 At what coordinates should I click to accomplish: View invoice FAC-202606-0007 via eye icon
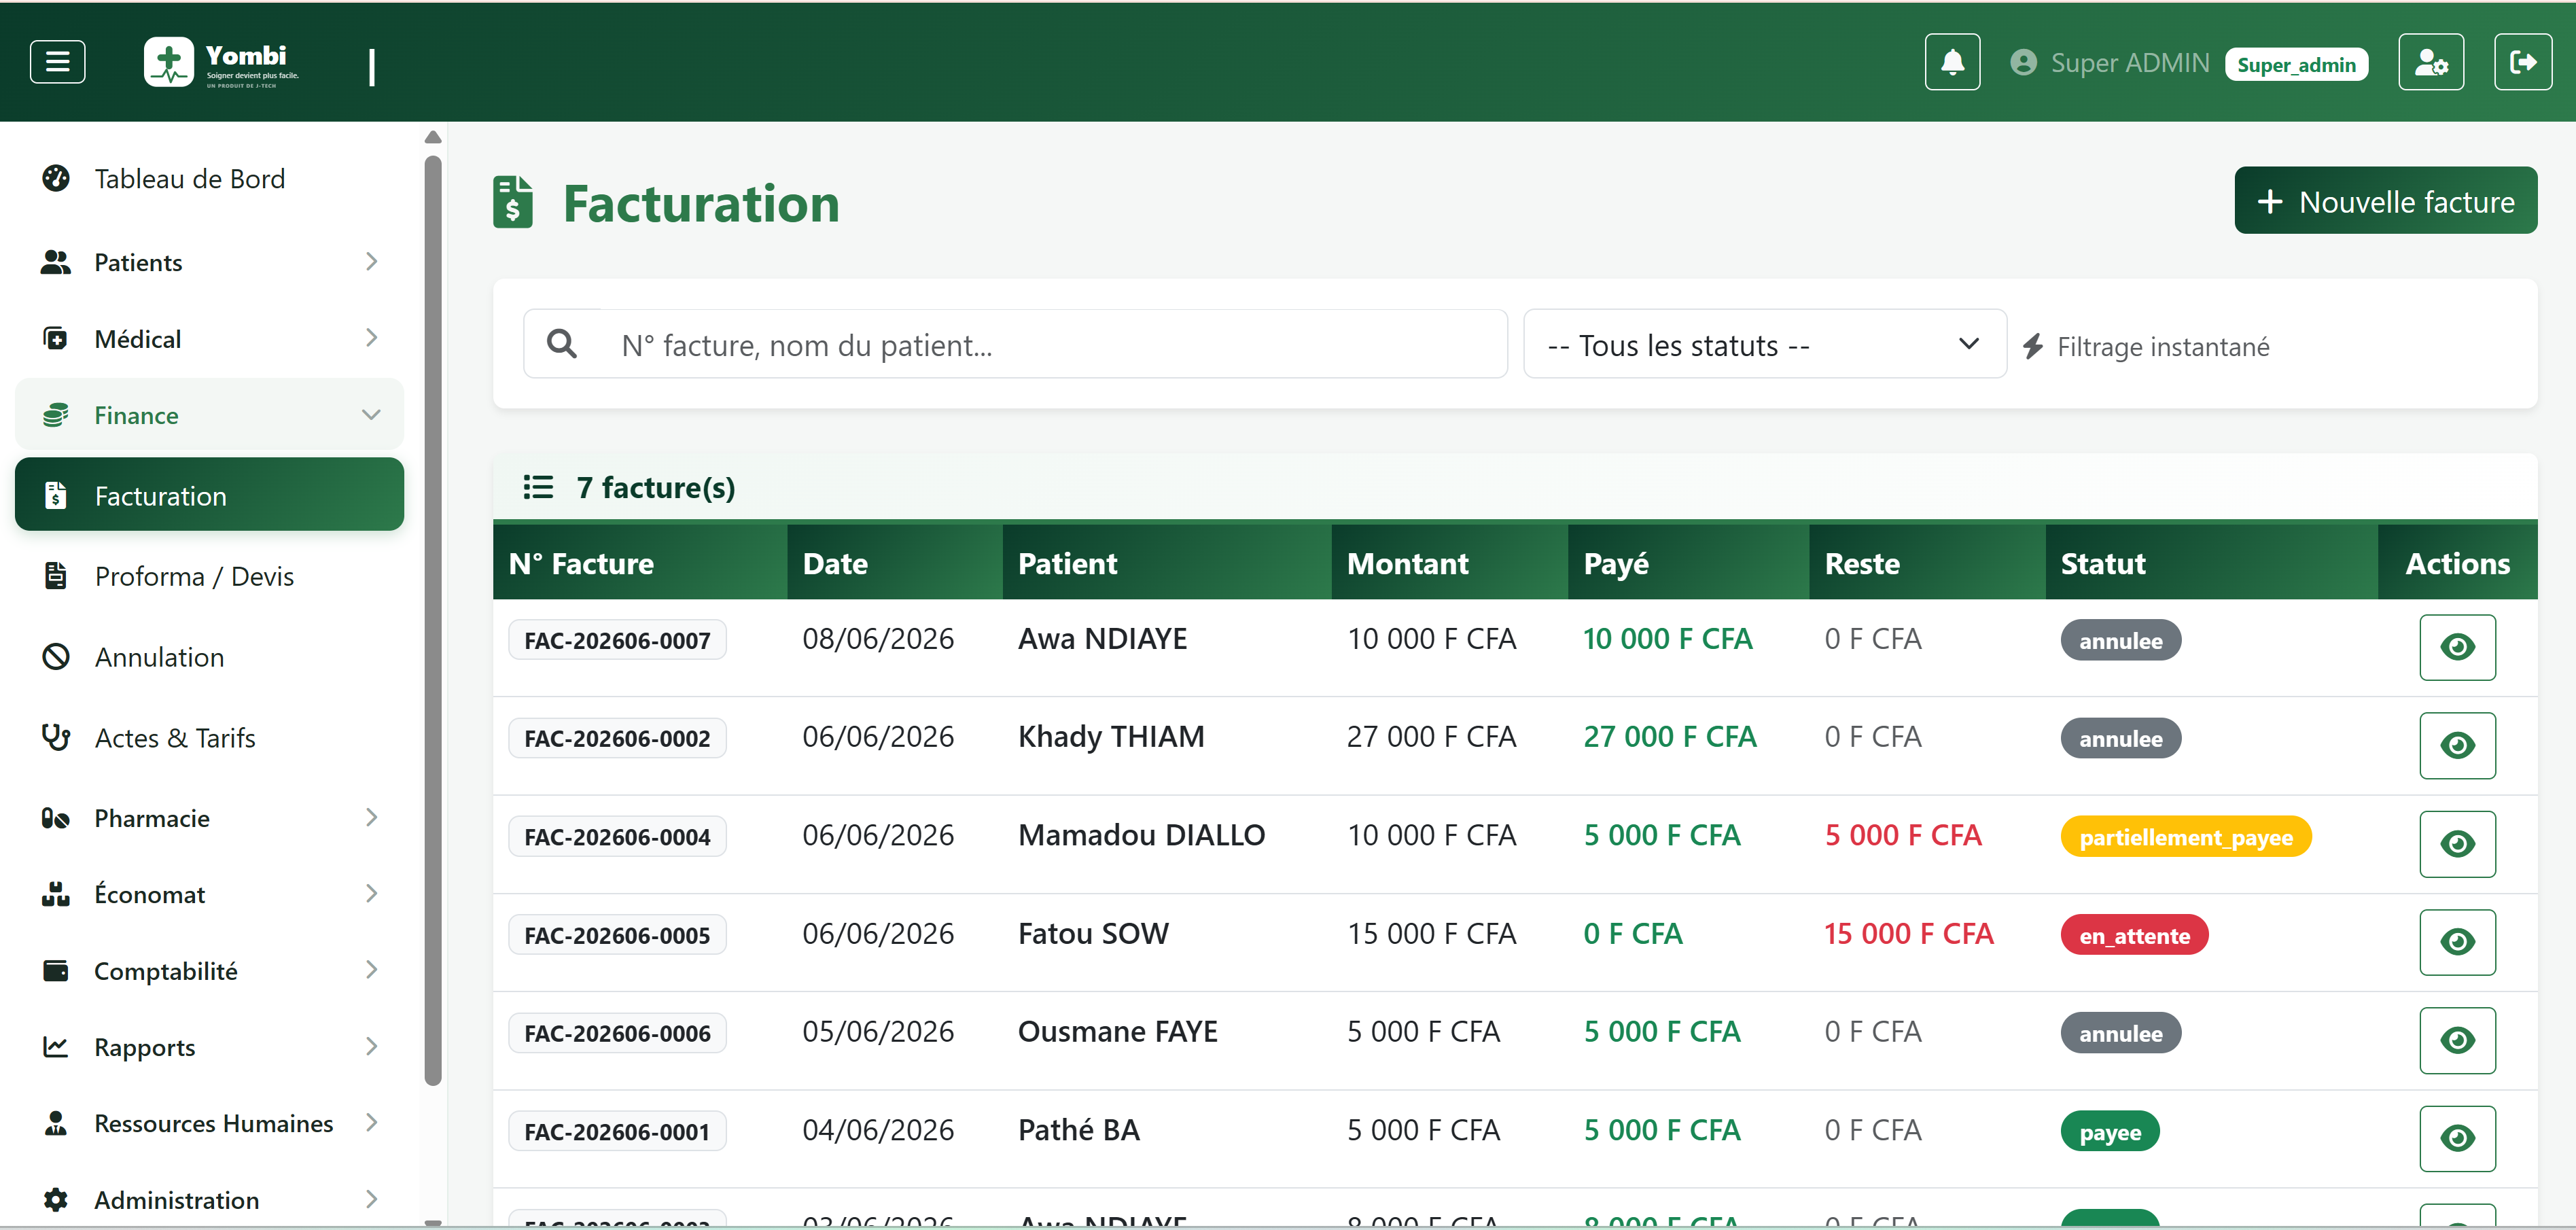pyautogui.click(x=2457, y=647)
